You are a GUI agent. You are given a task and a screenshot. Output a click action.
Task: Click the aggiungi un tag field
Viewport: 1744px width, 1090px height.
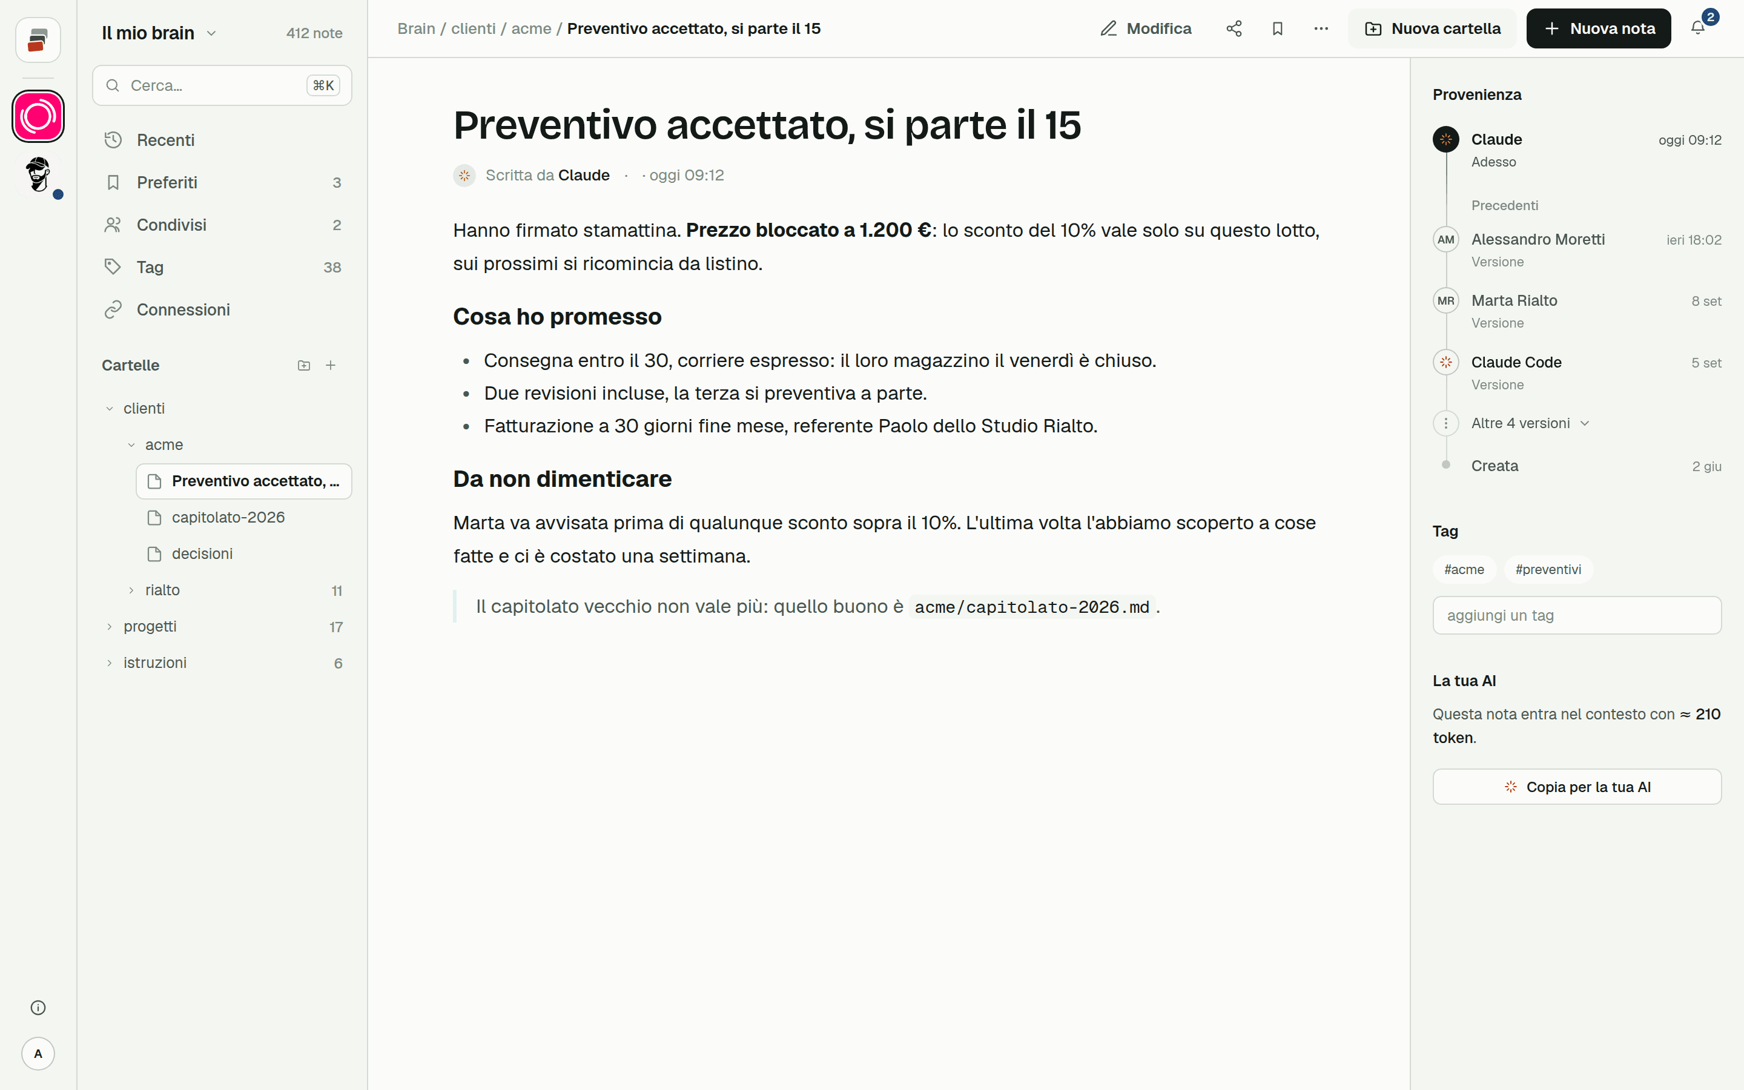point(1577,615)
